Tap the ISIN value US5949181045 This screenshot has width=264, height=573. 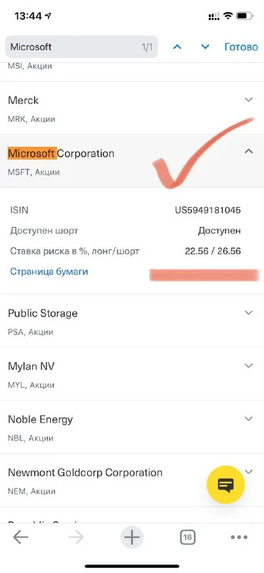tap(207, 210)
